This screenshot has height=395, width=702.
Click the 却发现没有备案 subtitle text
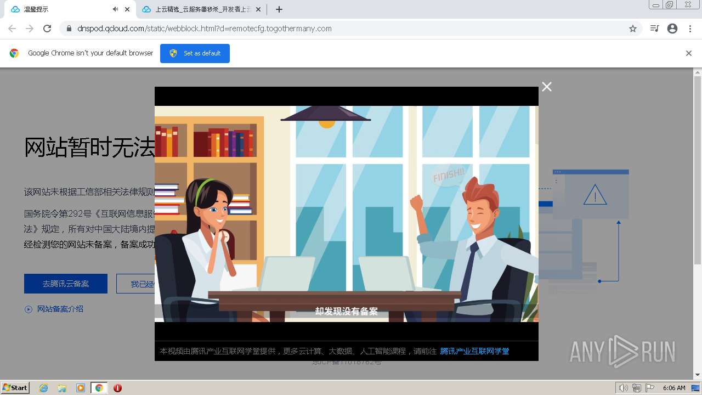(347, 311)
